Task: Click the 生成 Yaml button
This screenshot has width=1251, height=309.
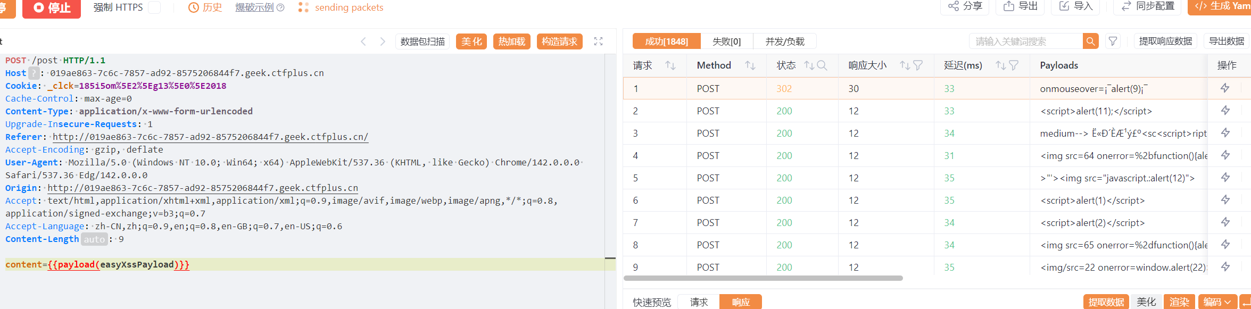Action: click(x=1220, y=6)
